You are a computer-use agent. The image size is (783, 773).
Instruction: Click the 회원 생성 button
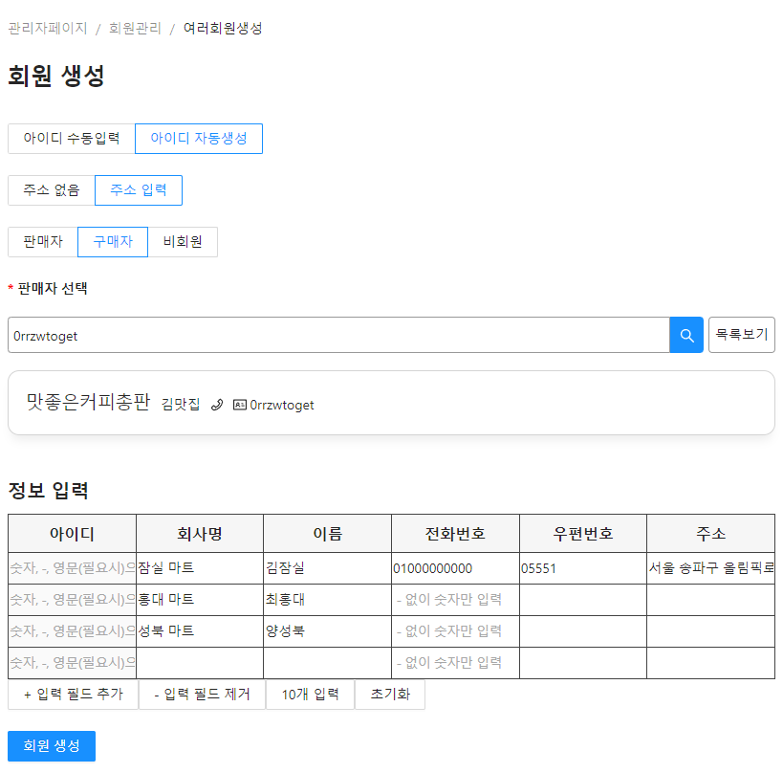click(51, 746)
